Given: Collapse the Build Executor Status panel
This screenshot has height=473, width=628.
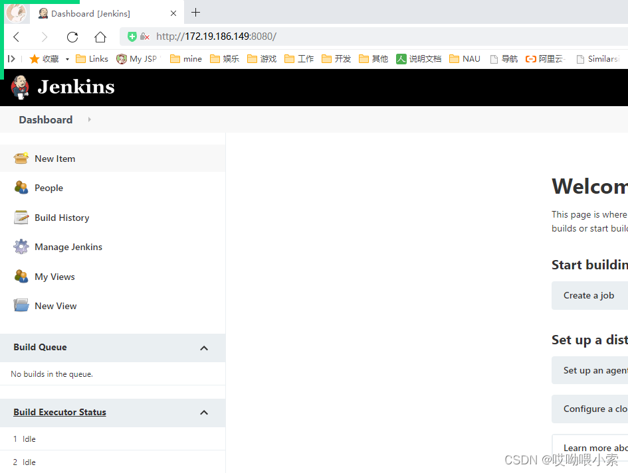Looking at the screenshot, I should 204,413.
